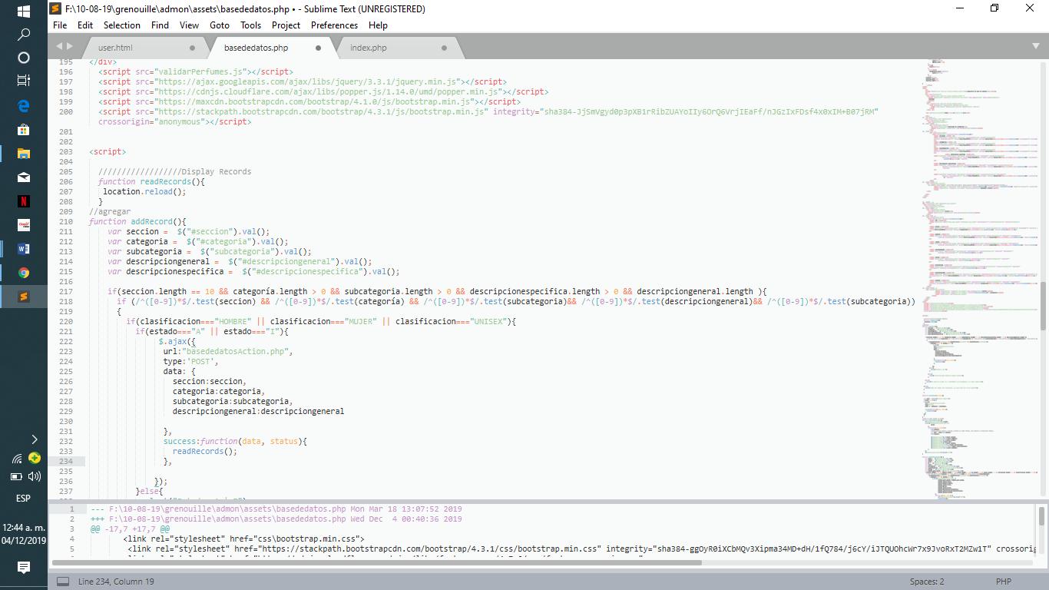The height and width of the screenshot is (590, 1049).
Task: Open the Find menu
Action: 160,25
